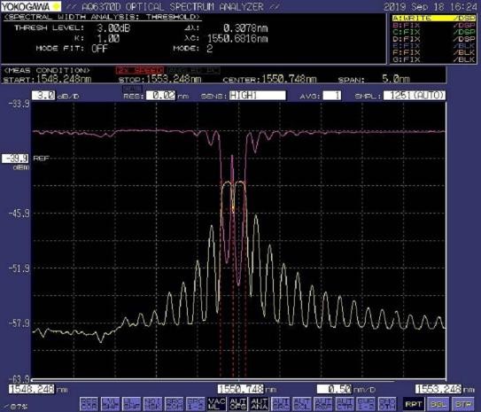Click the SPECTRAL WIDTH ANALYSIS: THRESHOLD heading

(103, 17)
